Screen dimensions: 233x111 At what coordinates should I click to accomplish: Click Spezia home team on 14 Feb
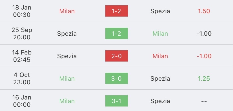click(x=67, y=56)
